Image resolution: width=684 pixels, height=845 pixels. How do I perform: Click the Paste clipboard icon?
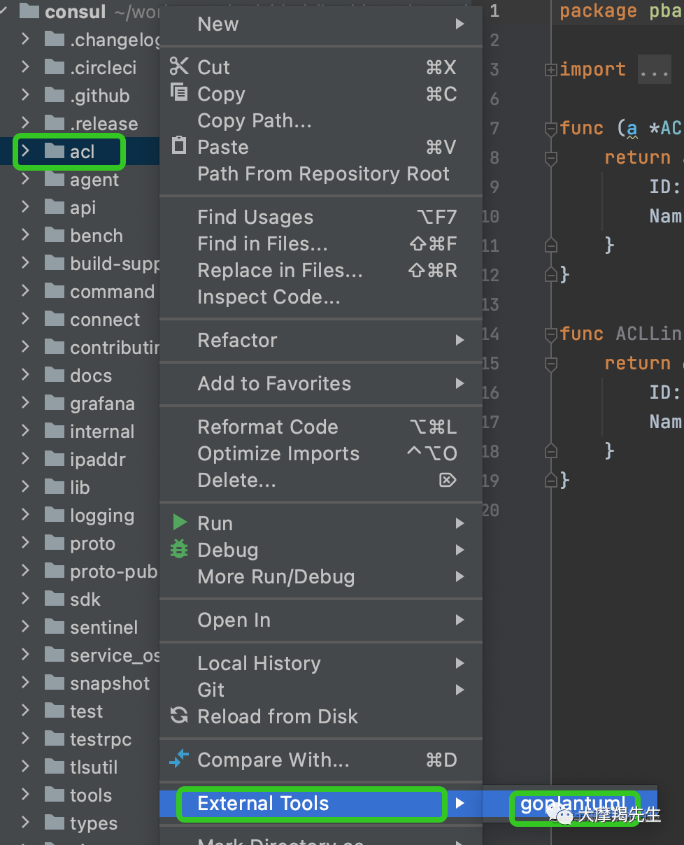(x=179, y=146)
